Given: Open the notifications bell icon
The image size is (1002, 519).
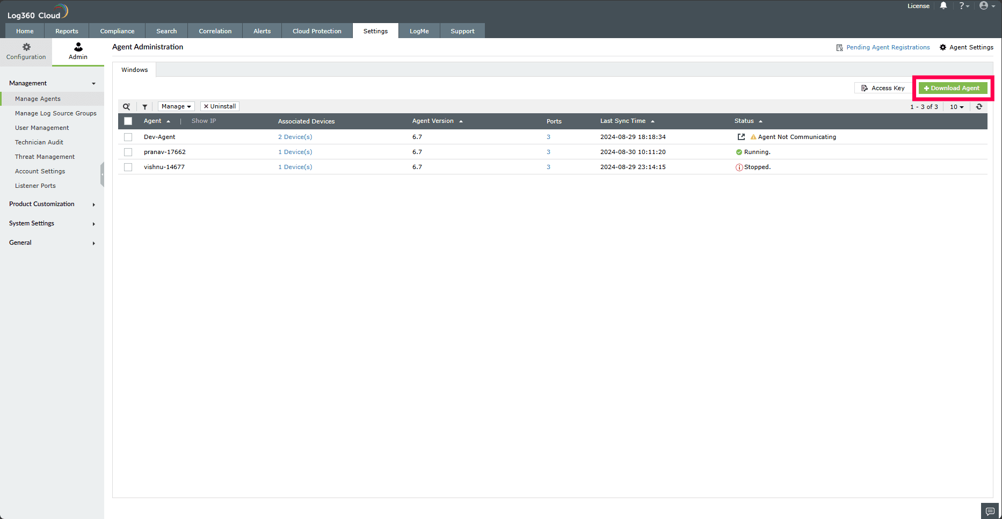Looking at the screenshot, I should (x=943, y=6).
